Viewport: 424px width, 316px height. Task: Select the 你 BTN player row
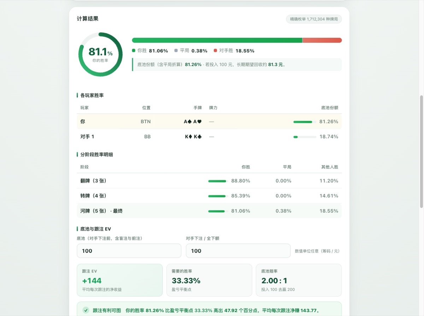[209, 121]
